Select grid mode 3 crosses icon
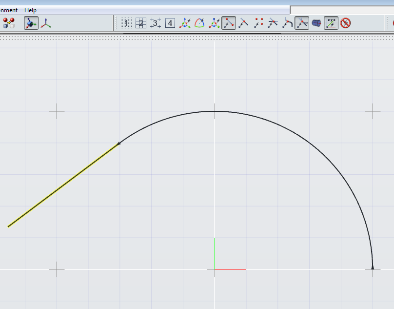This screenshot has width=394, height=309. [x=156, y=23]
